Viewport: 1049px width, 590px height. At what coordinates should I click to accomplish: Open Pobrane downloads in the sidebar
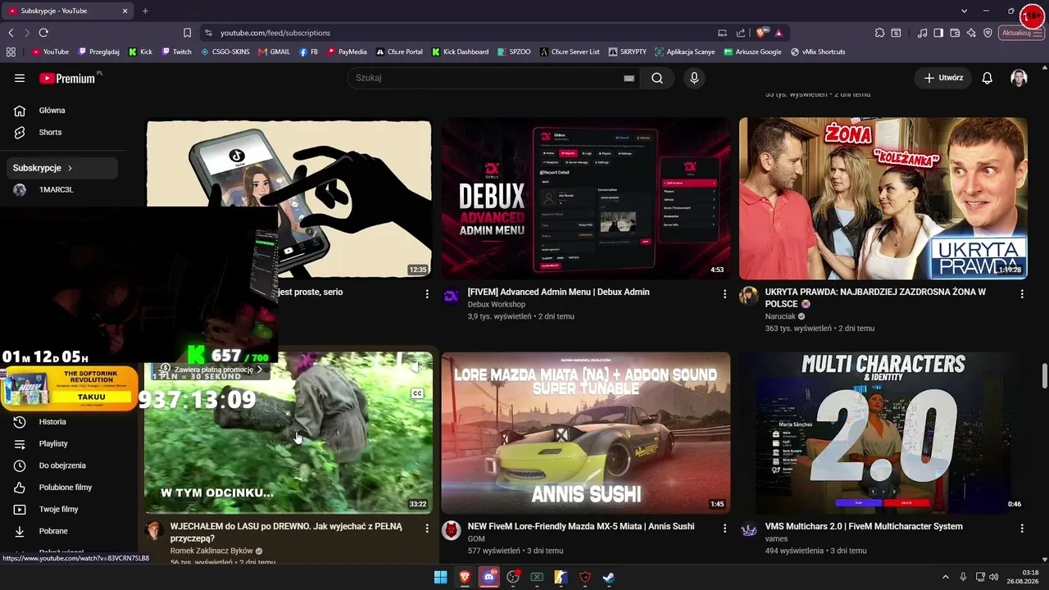[x=53, y=531]
